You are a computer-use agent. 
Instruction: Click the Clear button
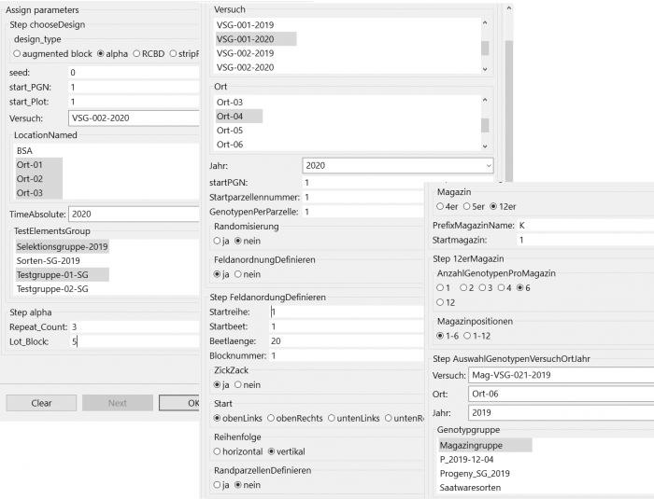41,403
